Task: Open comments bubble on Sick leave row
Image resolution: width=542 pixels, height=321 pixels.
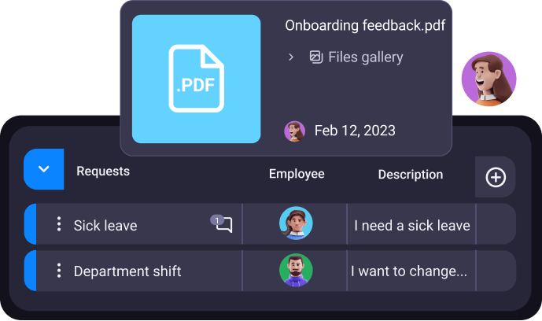Action: (x=222, y=224)
